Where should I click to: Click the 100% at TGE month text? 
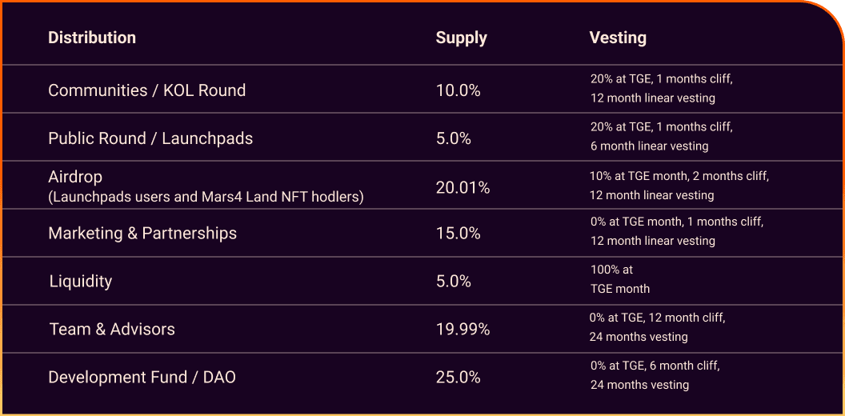pos(620,279)
